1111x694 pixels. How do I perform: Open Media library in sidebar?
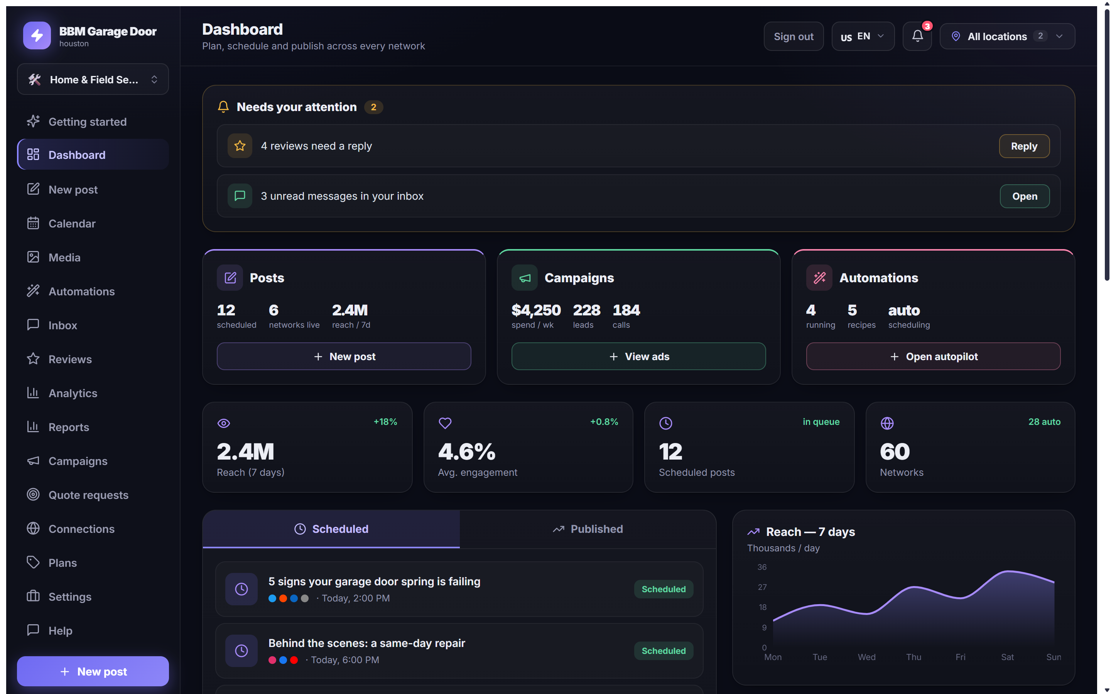tap(93, 257)
